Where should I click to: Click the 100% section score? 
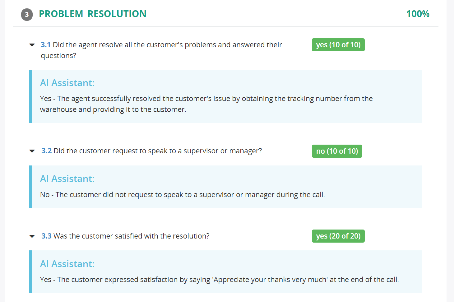[418, 14]
